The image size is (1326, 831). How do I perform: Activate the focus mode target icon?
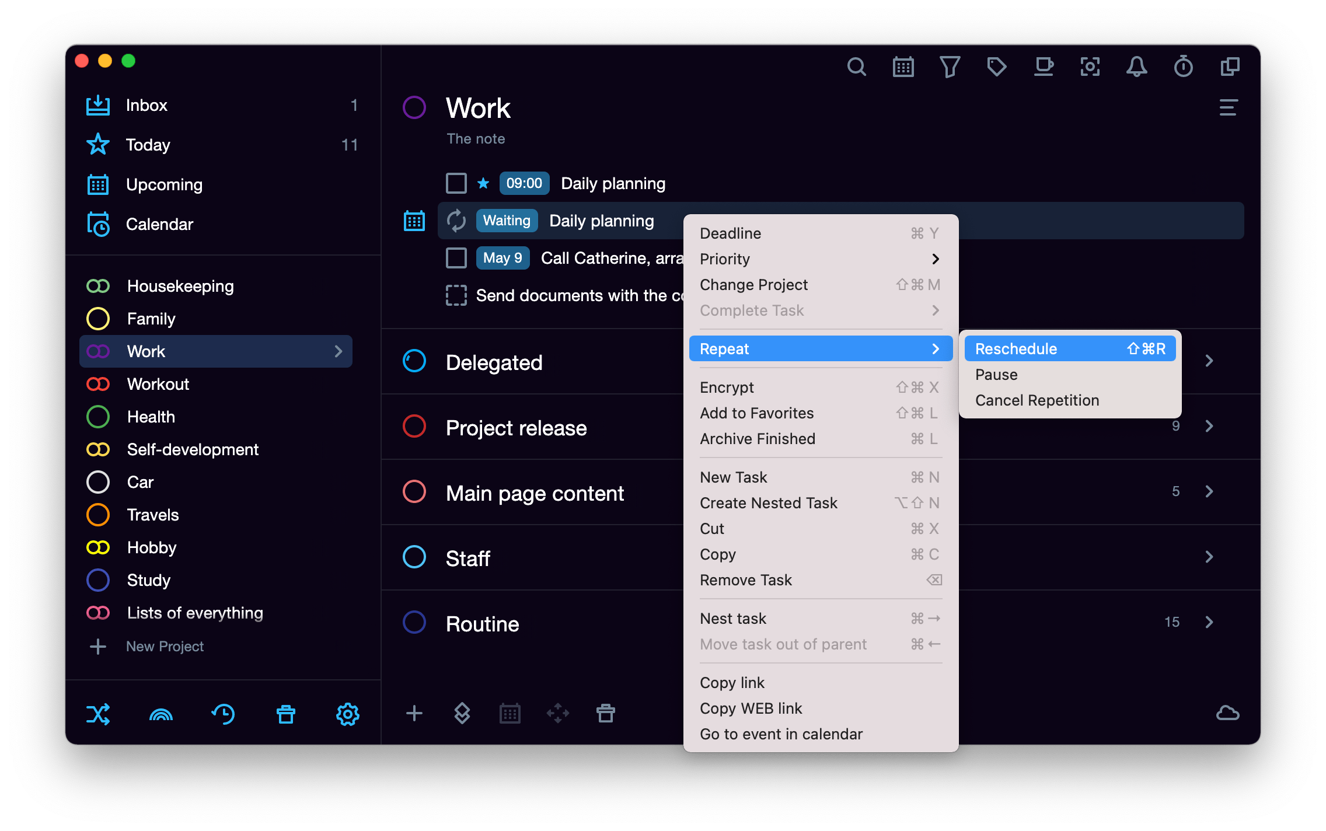pos(1090,67)
